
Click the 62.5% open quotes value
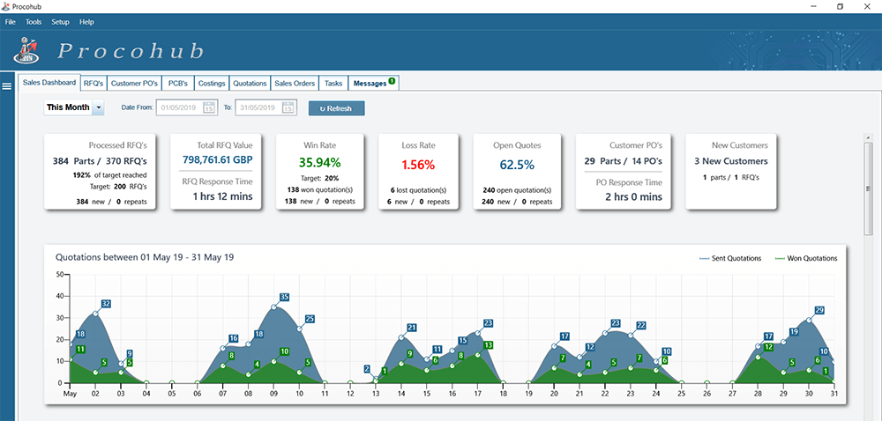click(x=517, y=165)
